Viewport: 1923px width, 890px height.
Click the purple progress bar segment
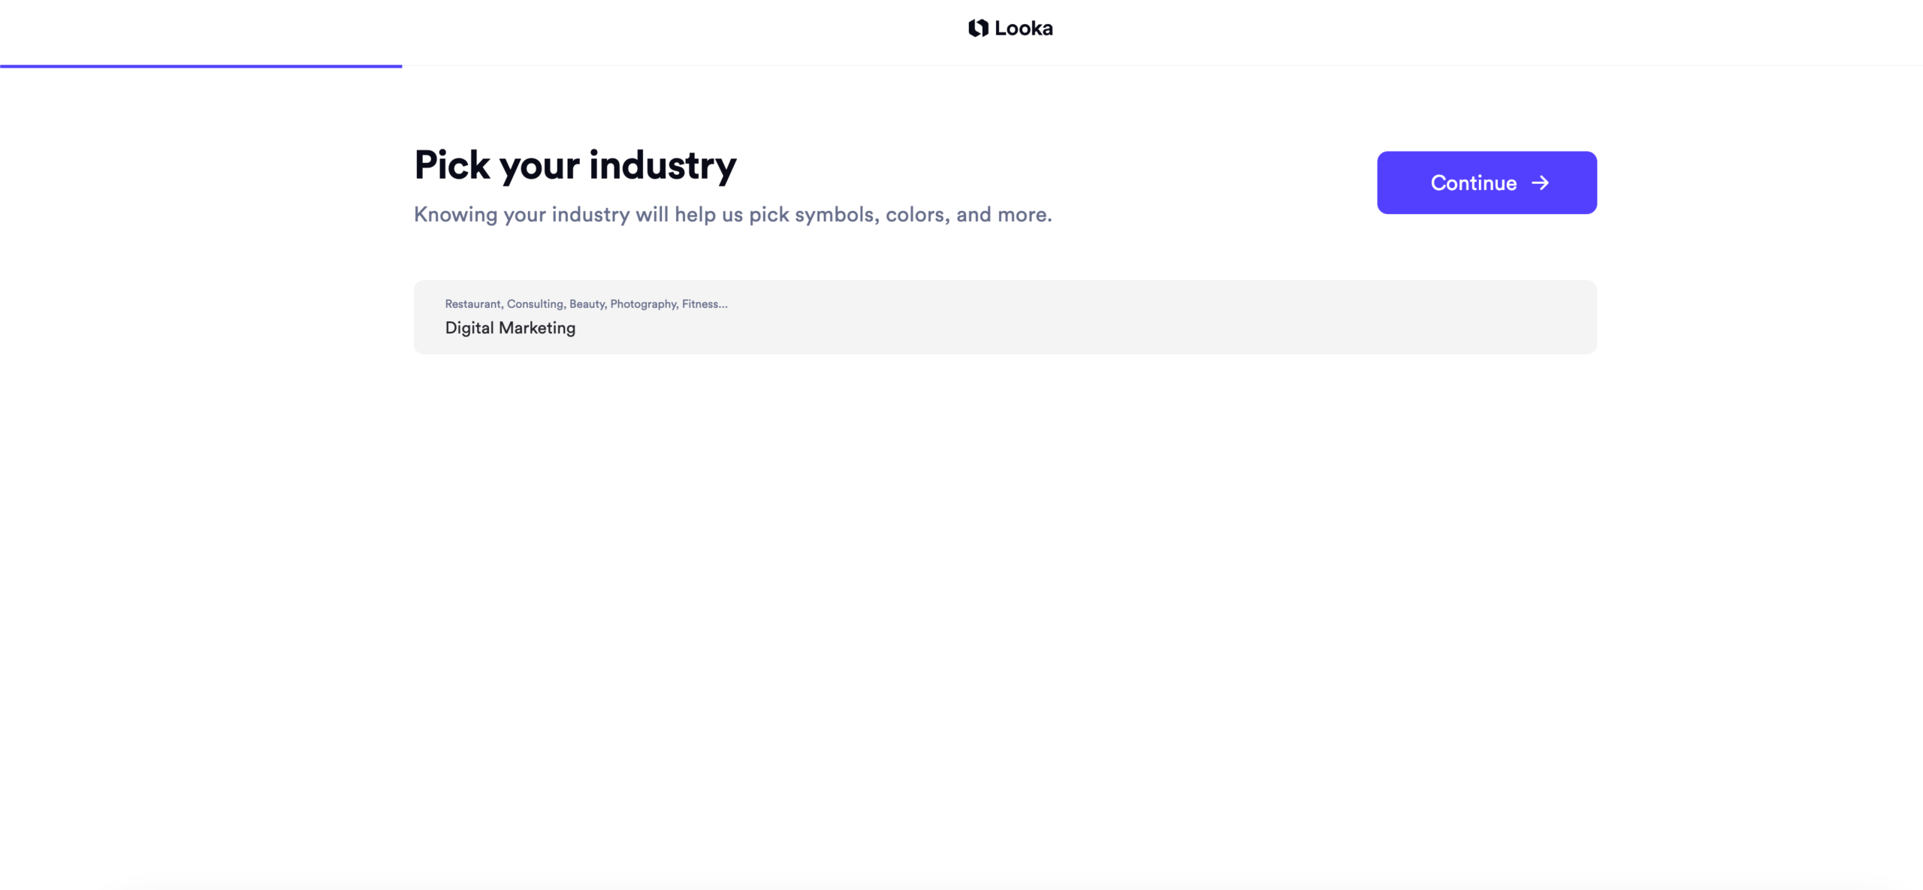click(201, 68)
